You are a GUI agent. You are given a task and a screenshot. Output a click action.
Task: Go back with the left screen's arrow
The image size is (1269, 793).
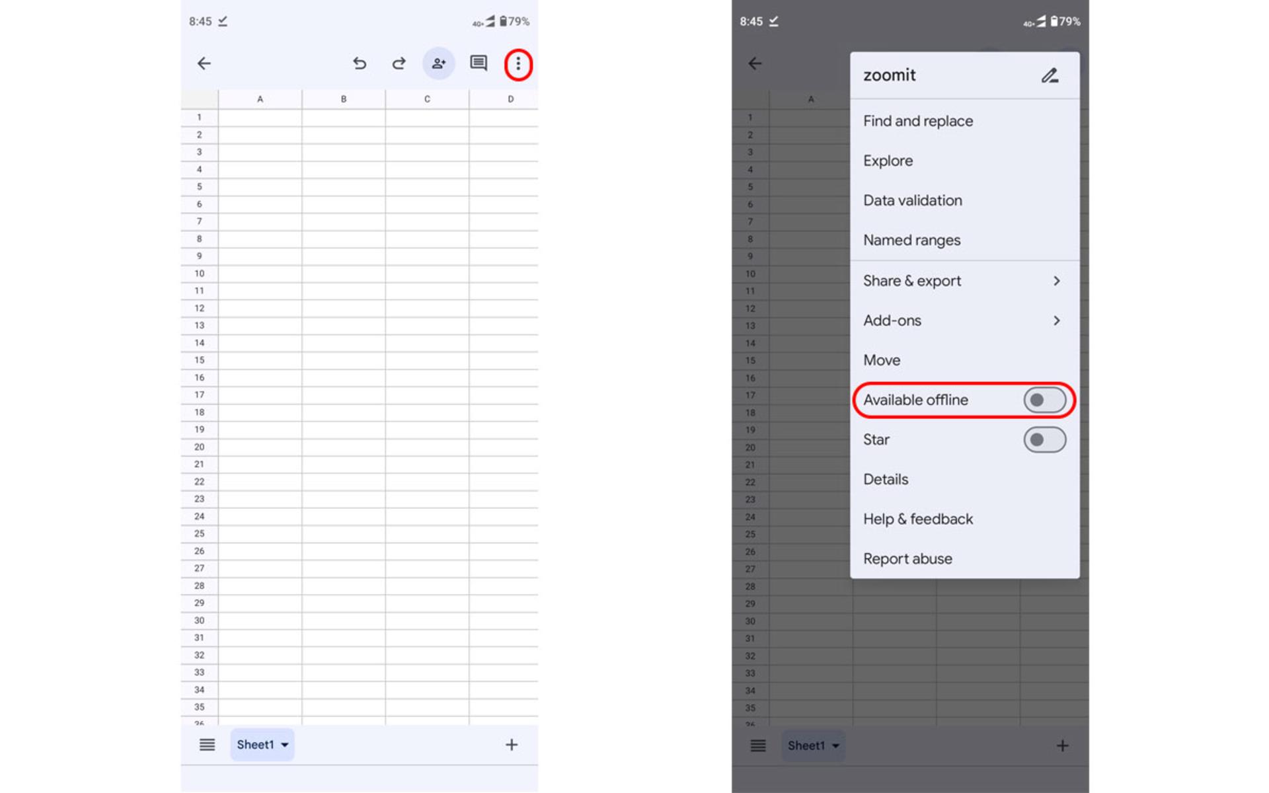click(x=204, y=63)
